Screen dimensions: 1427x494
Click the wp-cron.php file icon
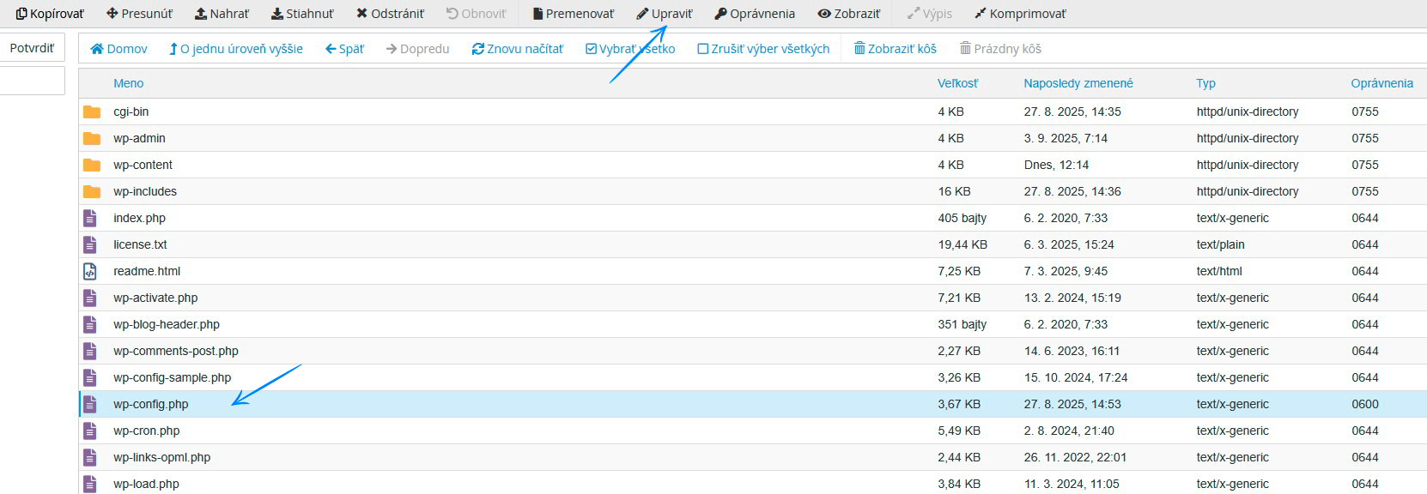click(90, 431)
